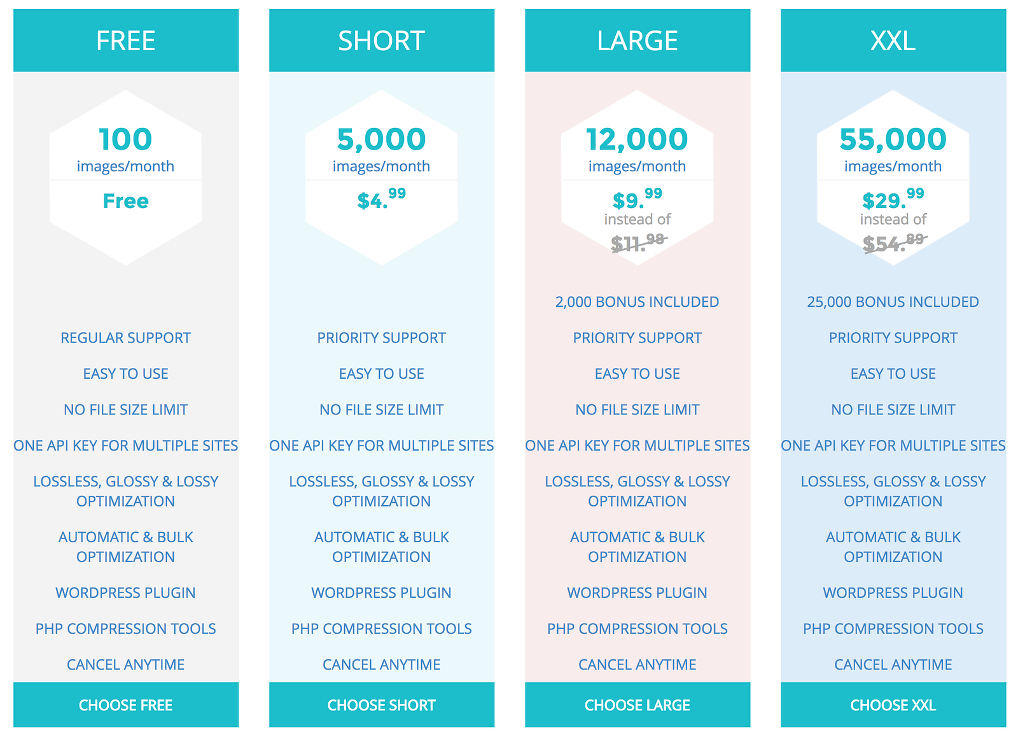Click REGULAR SUPPORT in Free plan
The image size is (1018, 737).
coord(125,338)
